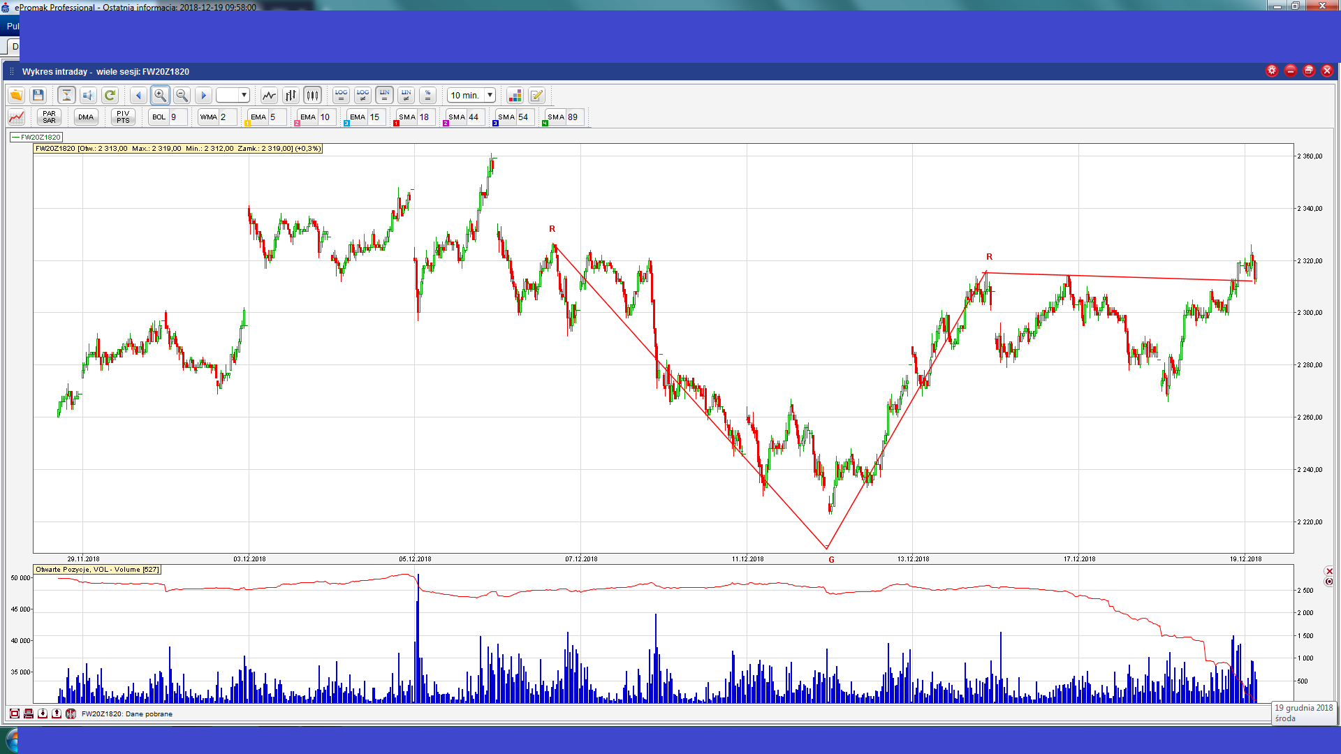Click the pencil notes edit icon

[536, 96]
